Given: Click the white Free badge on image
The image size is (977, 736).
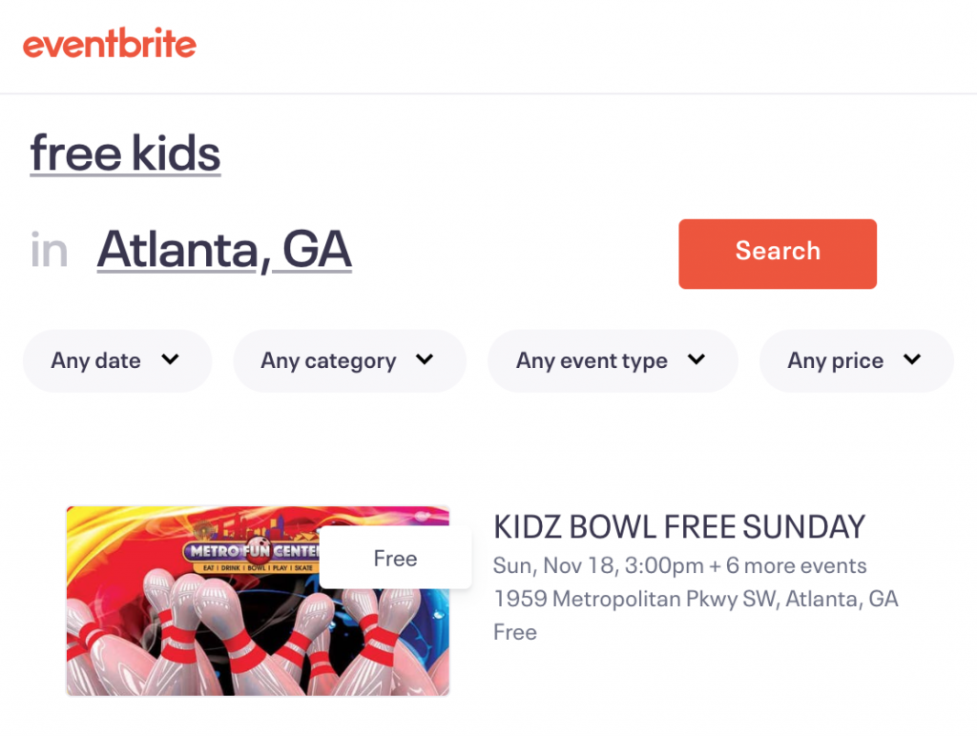Looking at the screenshot, I should [x=396, y=558].
